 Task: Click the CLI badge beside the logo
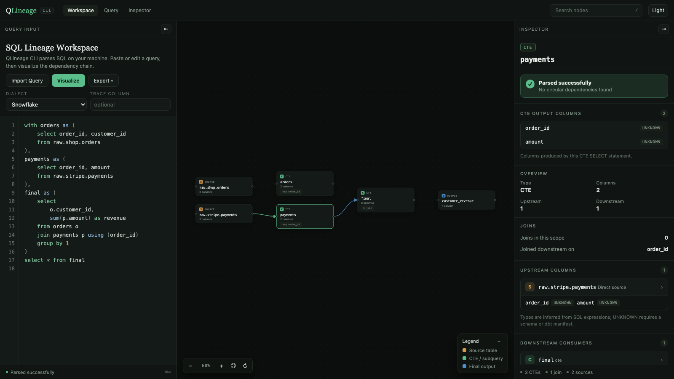pos(47,11)
